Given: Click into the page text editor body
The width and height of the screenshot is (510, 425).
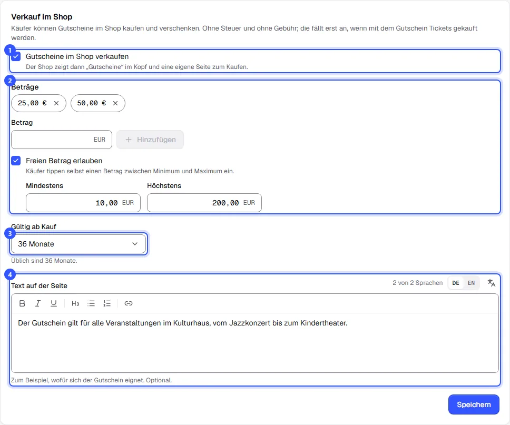Looking at the screenshot, I should click(x=255, y=343).
